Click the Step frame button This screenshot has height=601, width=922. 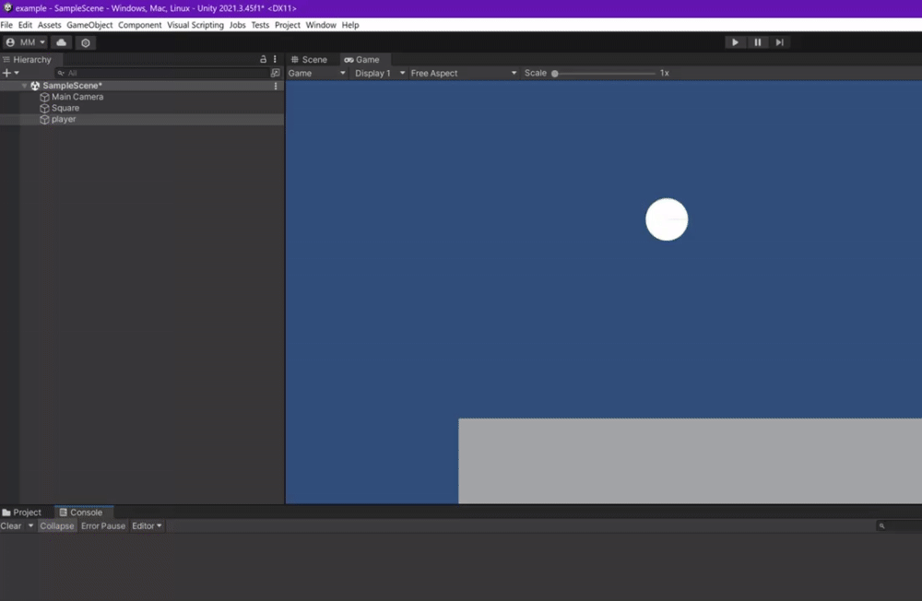(x=779, y=42)
